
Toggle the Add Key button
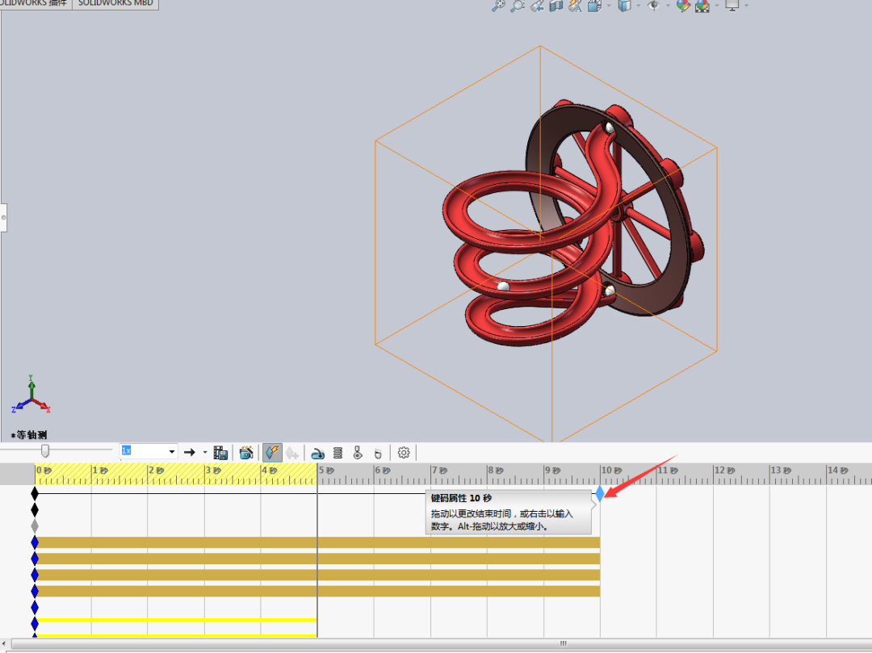click(292, 452)
